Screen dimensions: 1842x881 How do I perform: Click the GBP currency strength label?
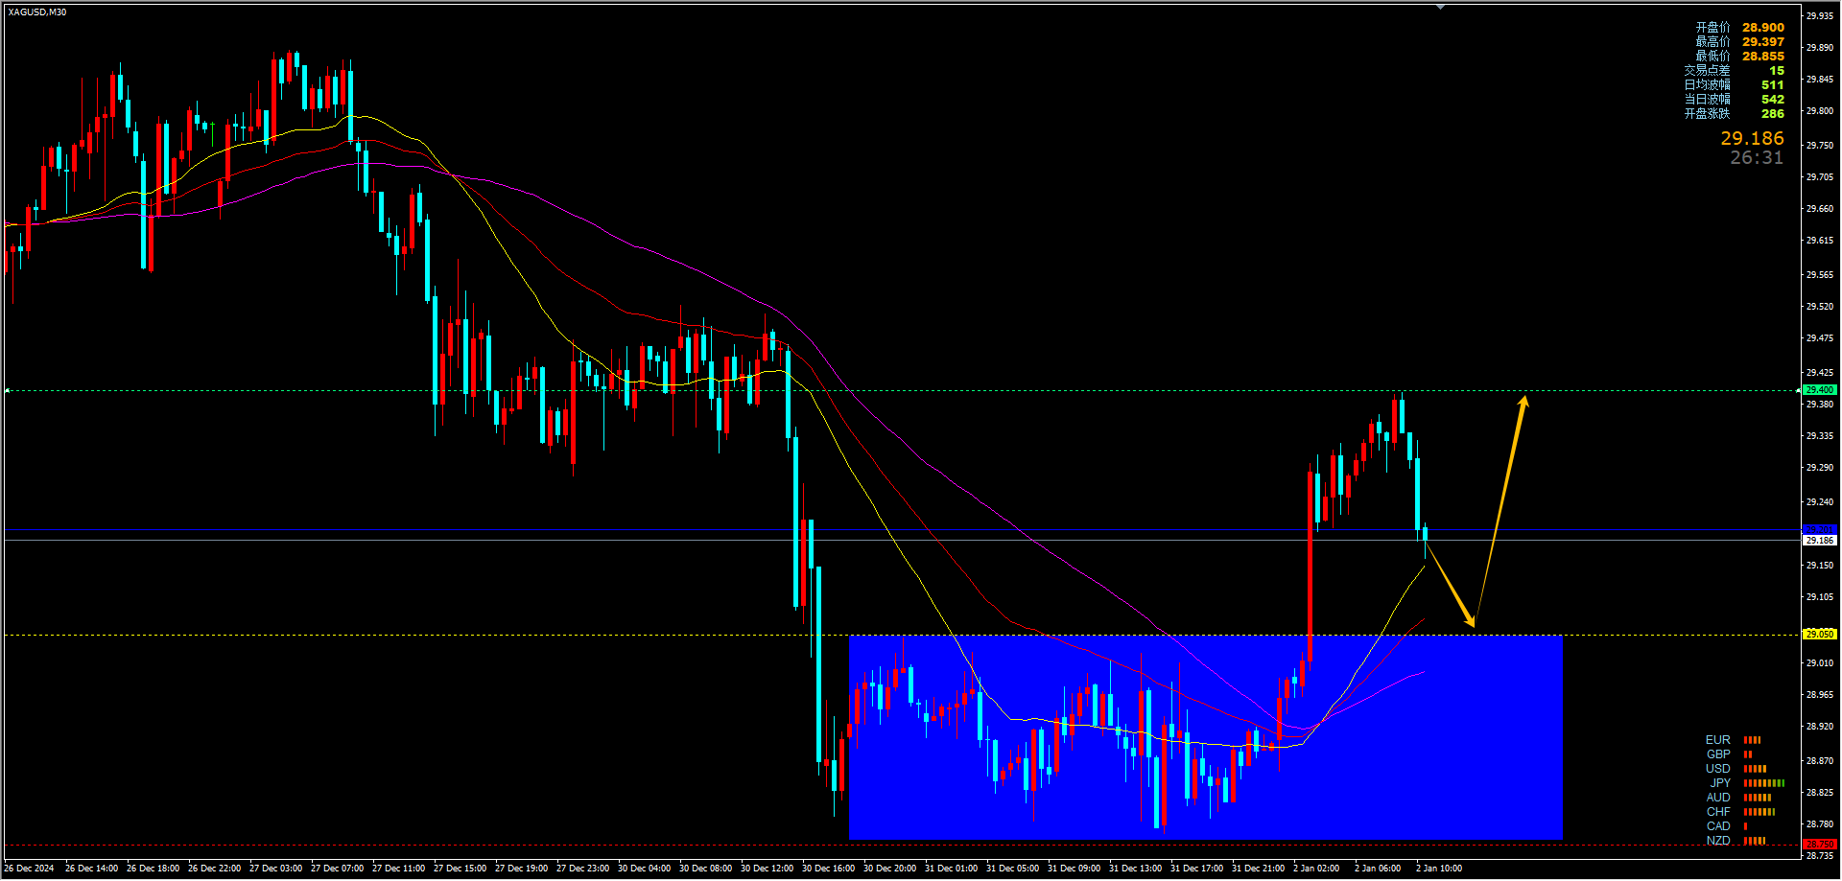(1718, 754)
